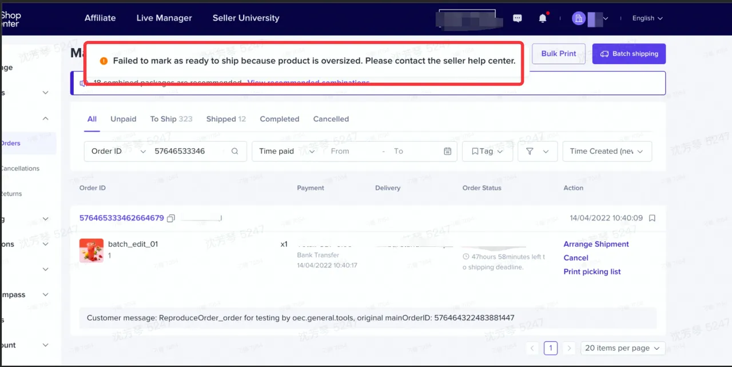Open the notifications bell
Image resolution: width=732 pixels, height=367 pixels.
coord(543,18)
